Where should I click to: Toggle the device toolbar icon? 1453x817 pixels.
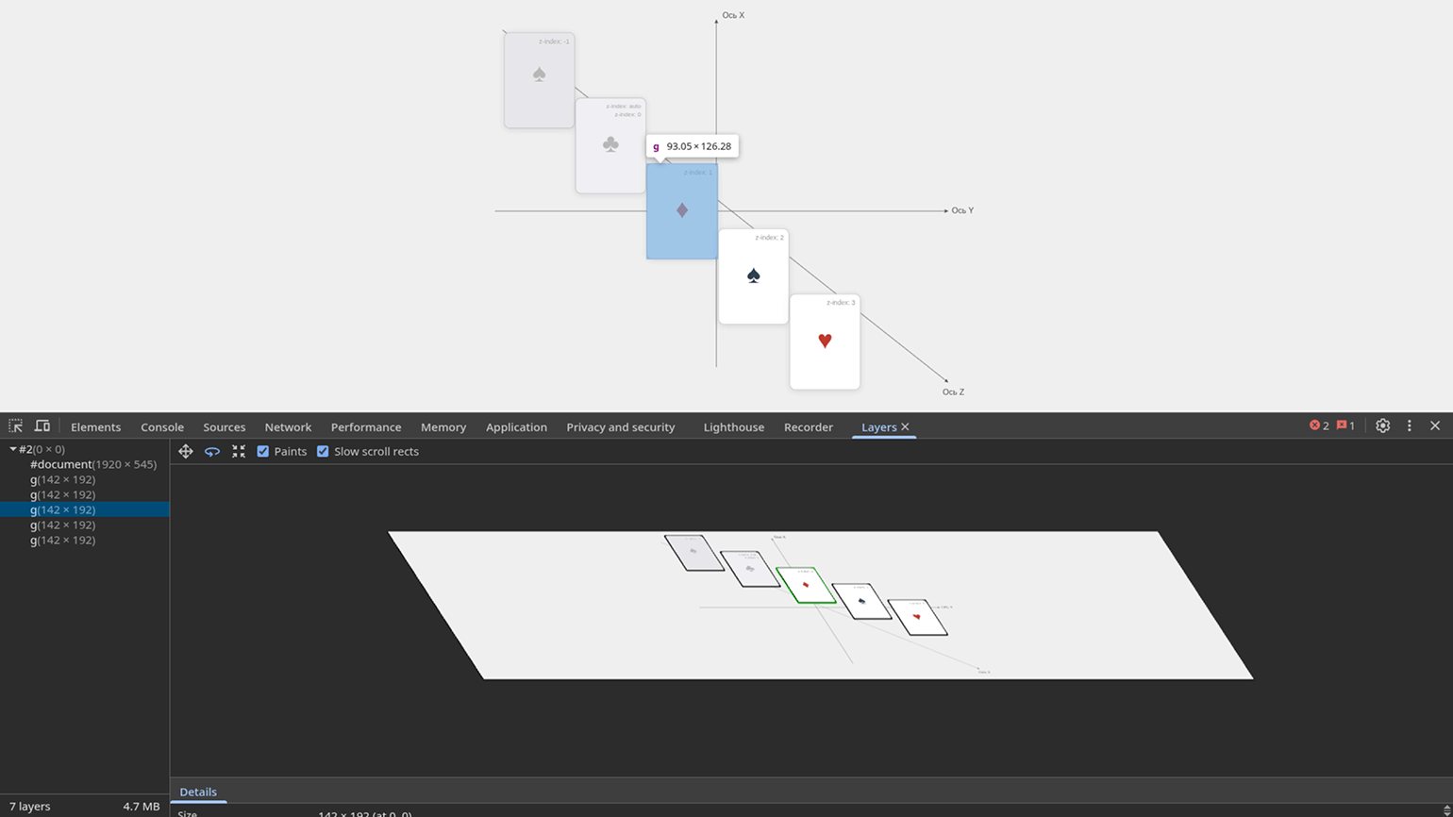point(42,426)
